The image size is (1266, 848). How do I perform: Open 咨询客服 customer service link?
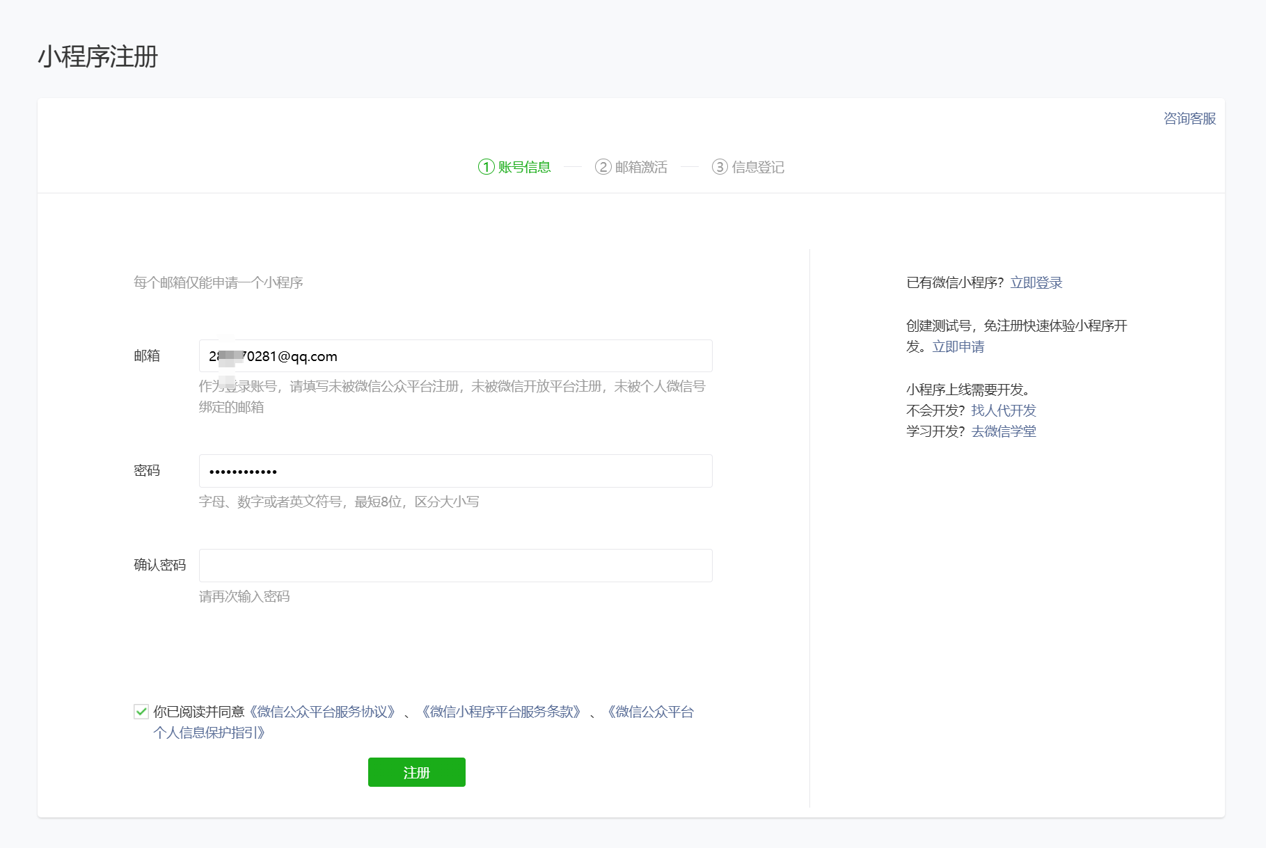tap(1189, 118)
